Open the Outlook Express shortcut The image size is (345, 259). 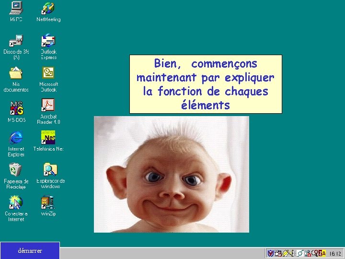[x=48, y=47]
